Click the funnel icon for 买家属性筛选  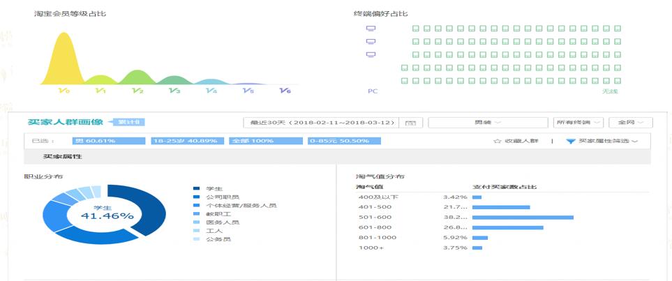pyautogui.click(x=570, y=141)
